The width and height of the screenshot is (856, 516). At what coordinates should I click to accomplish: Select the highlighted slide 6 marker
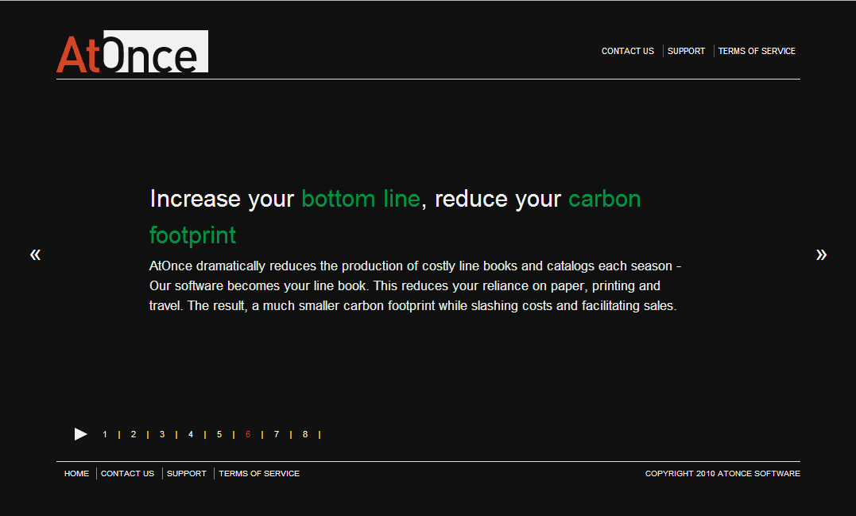click(x=248, y=434)
